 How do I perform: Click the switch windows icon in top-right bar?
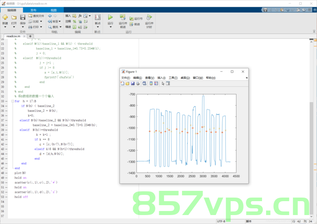coord(299,10)
